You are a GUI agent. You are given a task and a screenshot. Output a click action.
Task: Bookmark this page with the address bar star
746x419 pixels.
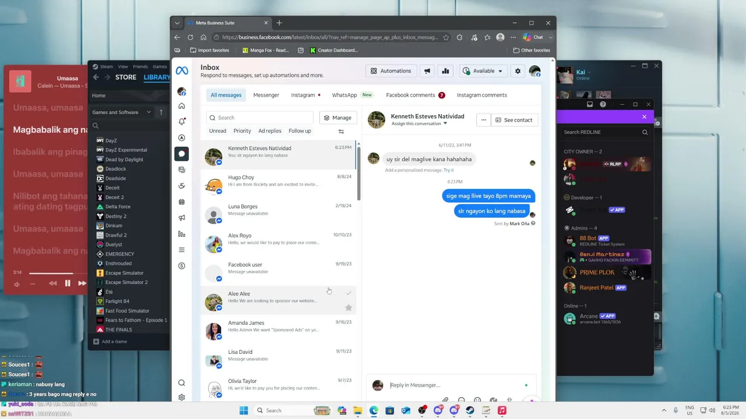coord(446,37)
